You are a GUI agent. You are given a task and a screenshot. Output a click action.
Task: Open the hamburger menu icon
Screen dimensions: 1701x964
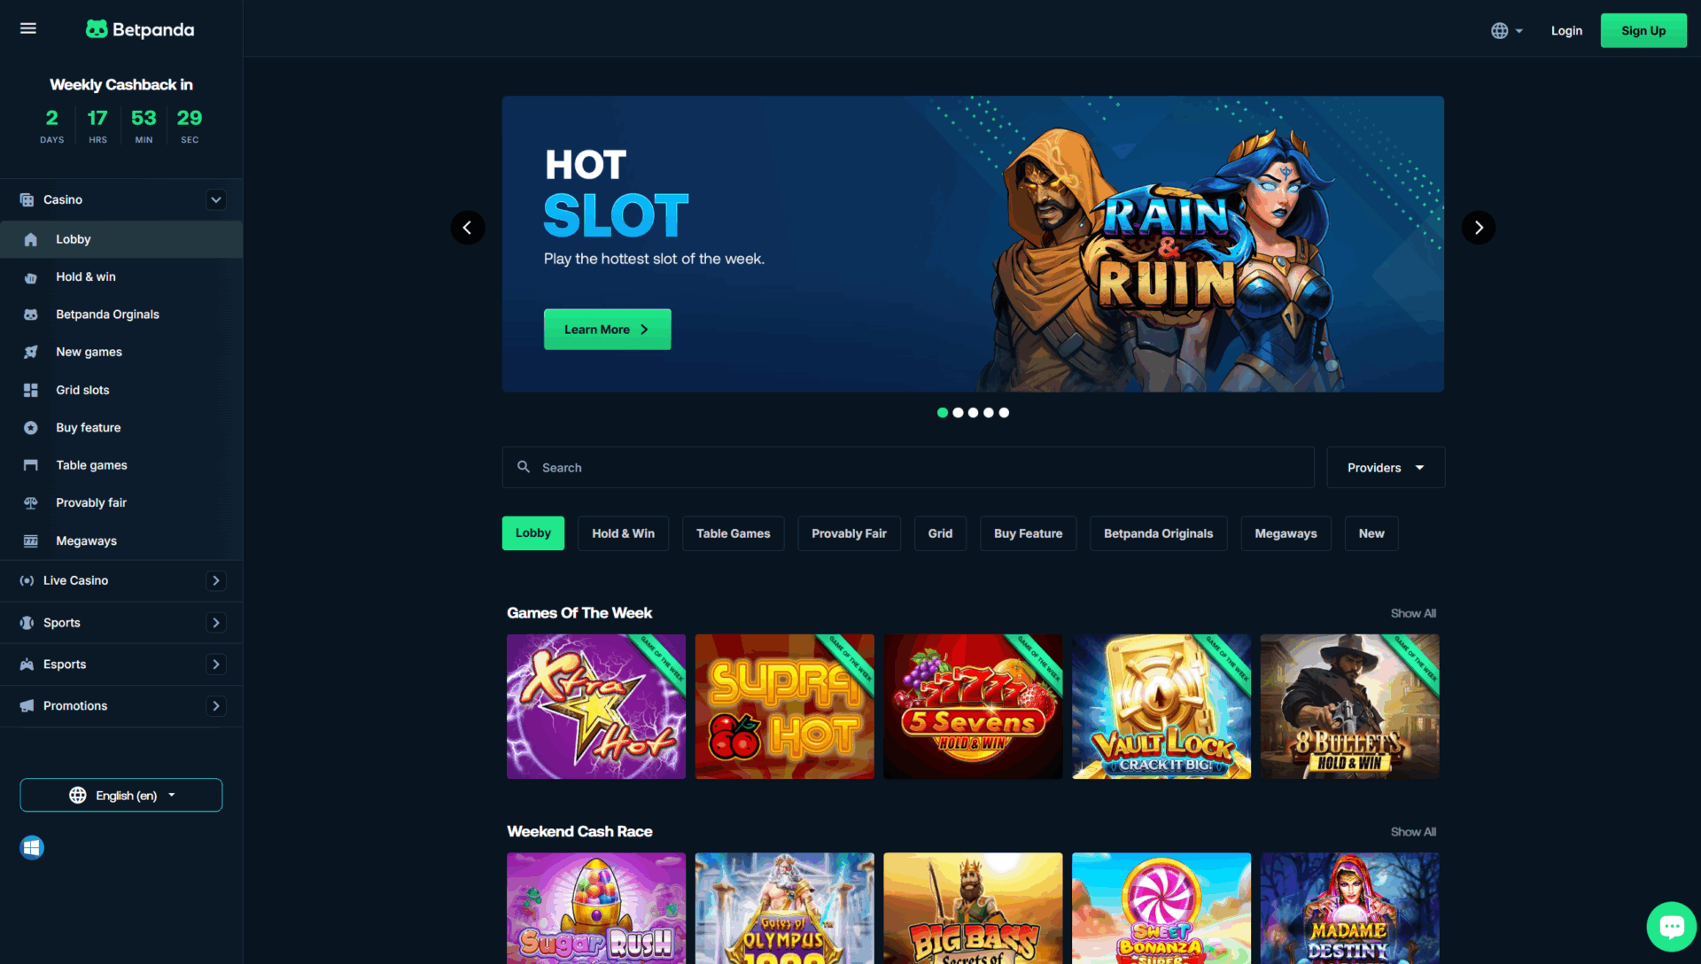click(28, 29)
